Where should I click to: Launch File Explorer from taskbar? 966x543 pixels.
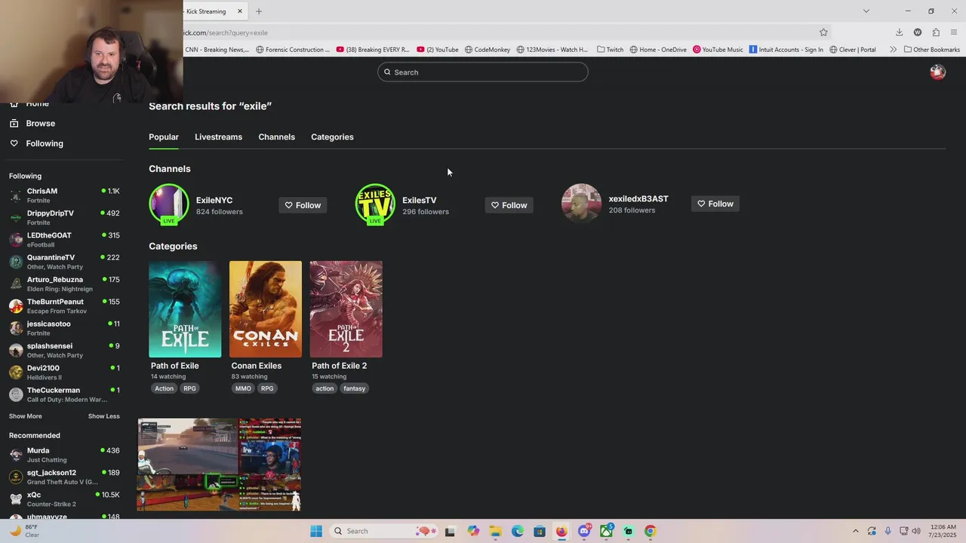[x=495, y=531]
